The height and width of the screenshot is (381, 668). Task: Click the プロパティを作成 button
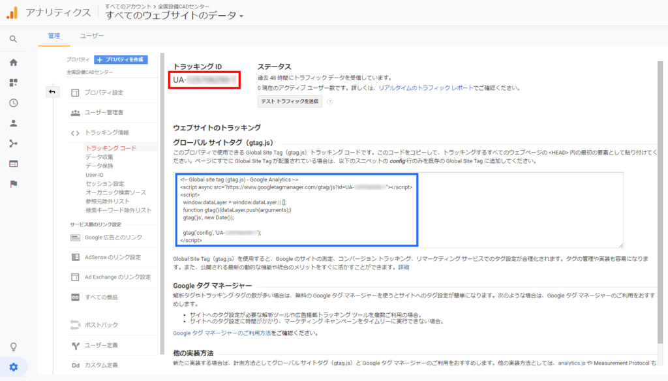121,59
